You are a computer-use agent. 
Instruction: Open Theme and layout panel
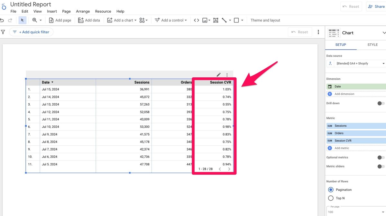265,20
